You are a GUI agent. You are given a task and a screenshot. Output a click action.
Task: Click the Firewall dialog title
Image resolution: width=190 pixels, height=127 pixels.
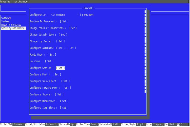pyautogui.click(x=88, y=8)
